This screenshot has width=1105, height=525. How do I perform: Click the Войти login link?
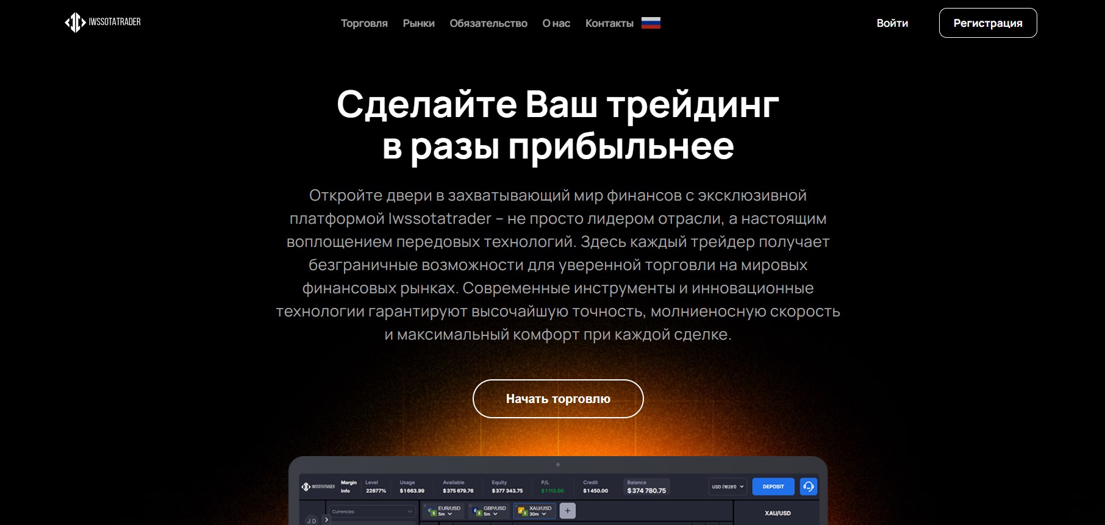(892, 23)
